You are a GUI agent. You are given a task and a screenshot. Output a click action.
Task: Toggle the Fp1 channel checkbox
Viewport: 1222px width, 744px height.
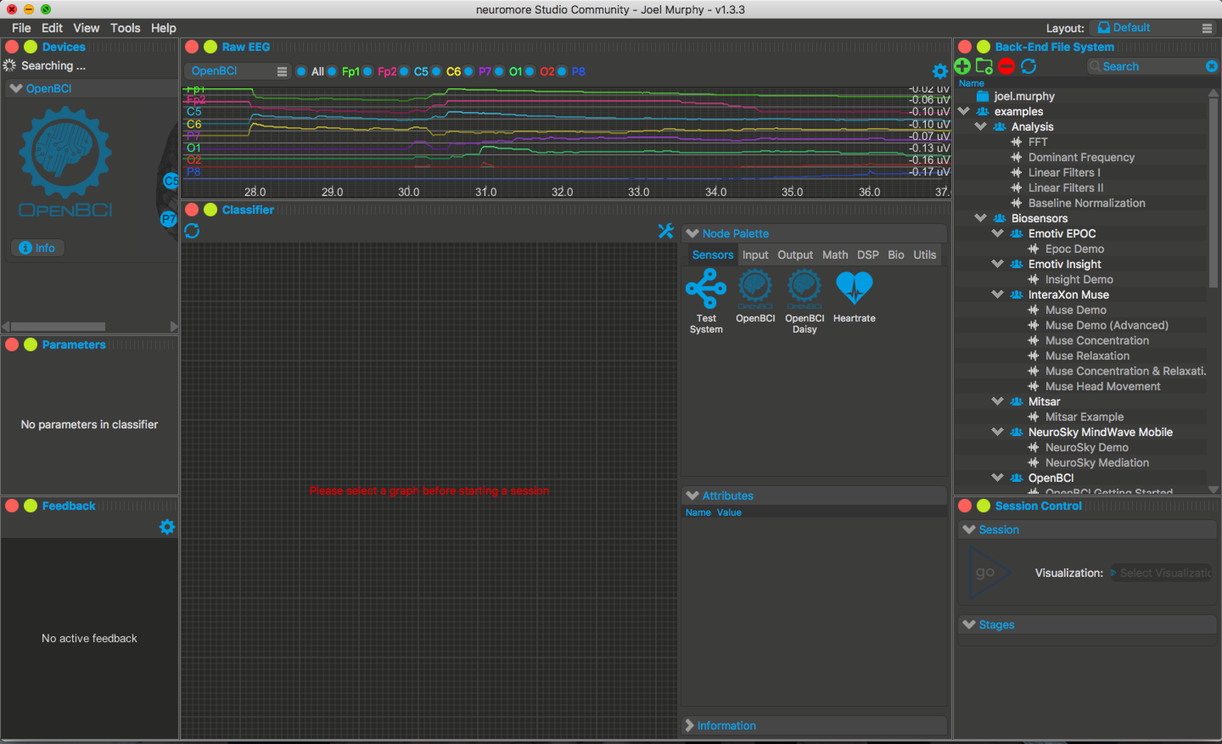[332, 72]
